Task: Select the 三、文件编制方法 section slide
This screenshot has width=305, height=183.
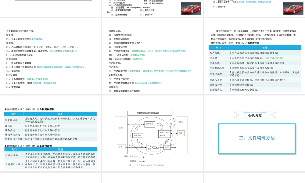Action: pyautogui.click(x=255, y=133)
